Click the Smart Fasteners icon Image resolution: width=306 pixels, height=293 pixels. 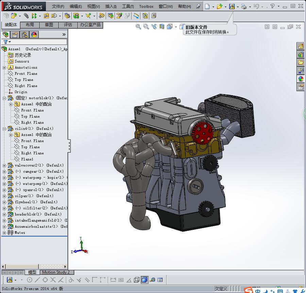46,16
